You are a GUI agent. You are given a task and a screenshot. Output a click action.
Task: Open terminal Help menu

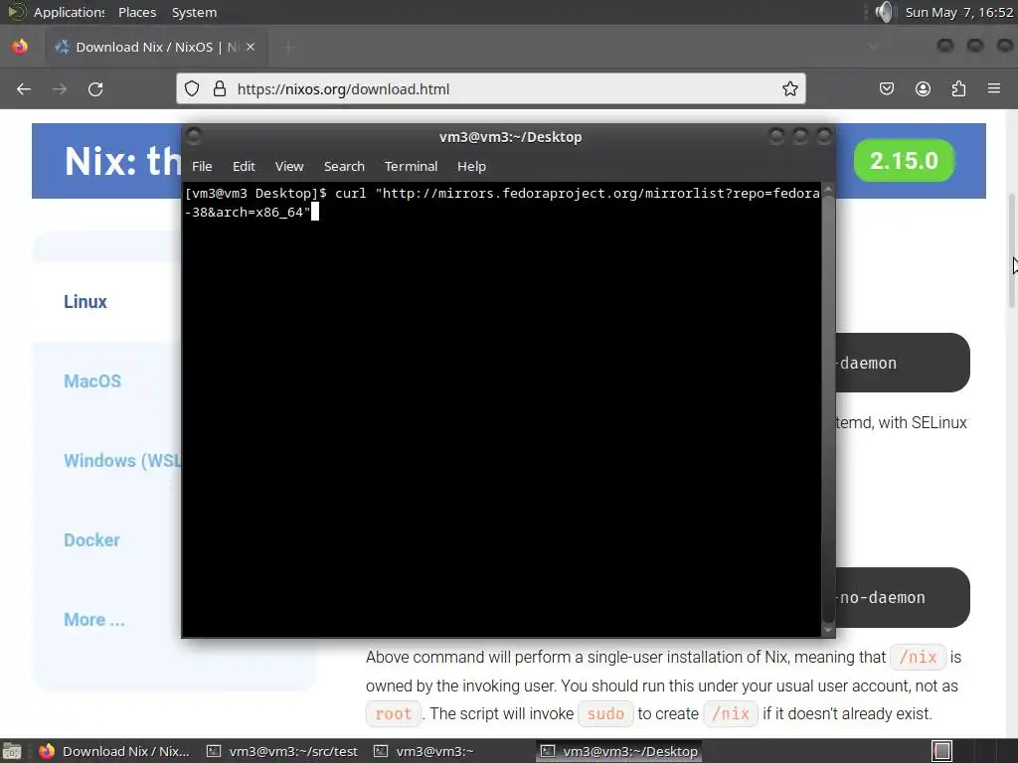point(471,166)
